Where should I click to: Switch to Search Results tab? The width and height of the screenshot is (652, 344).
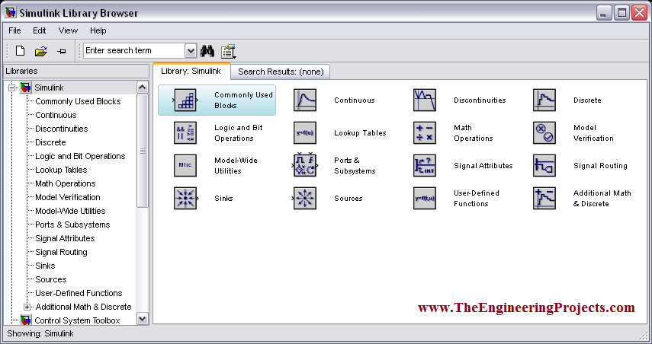tap(281, 72)
